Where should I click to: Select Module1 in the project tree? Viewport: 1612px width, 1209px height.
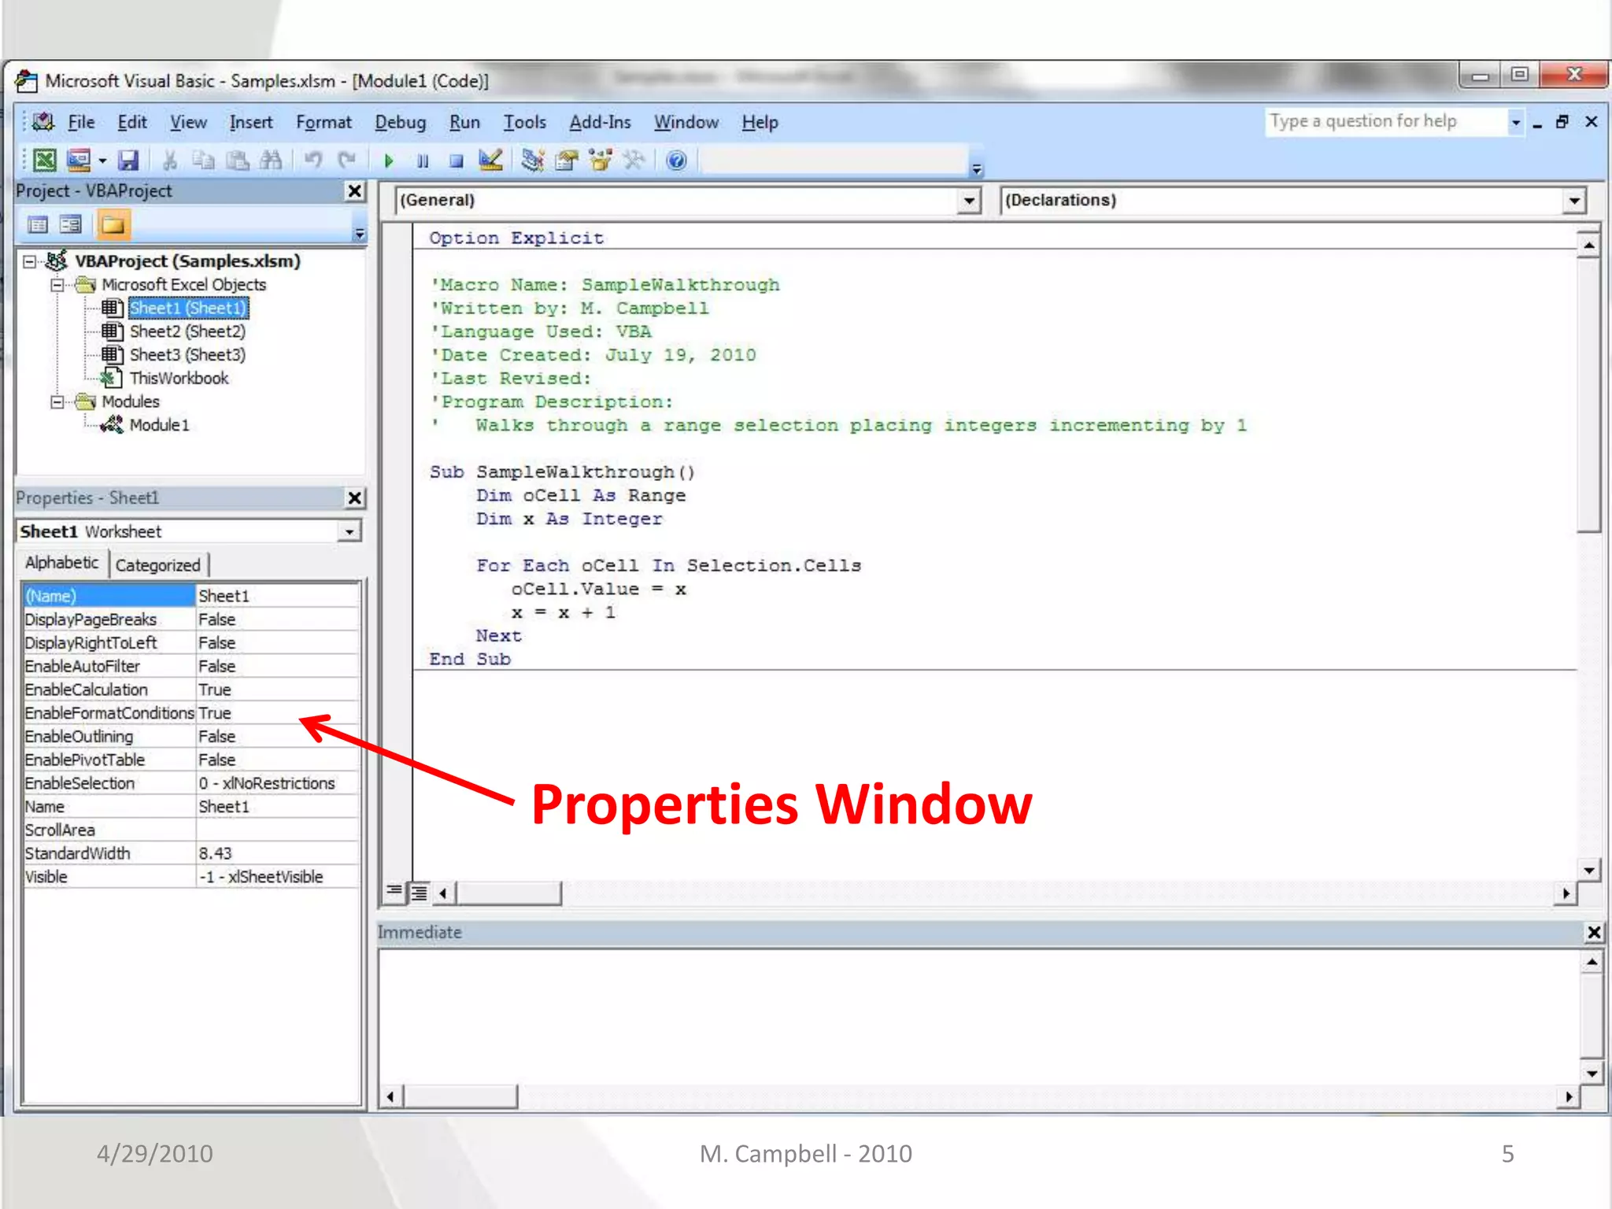pos(159,425)
